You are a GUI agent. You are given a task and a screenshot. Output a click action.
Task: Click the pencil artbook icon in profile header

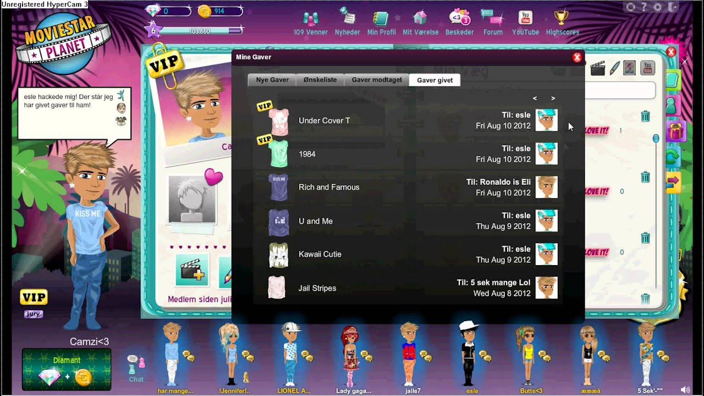point(614,68)
